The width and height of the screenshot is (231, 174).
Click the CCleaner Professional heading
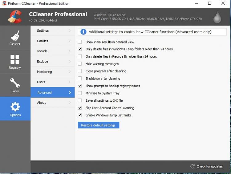58,14
